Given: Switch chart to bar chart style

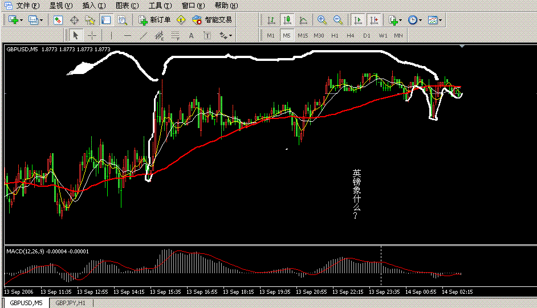Looking at the screenshot, I should [272, 20].
